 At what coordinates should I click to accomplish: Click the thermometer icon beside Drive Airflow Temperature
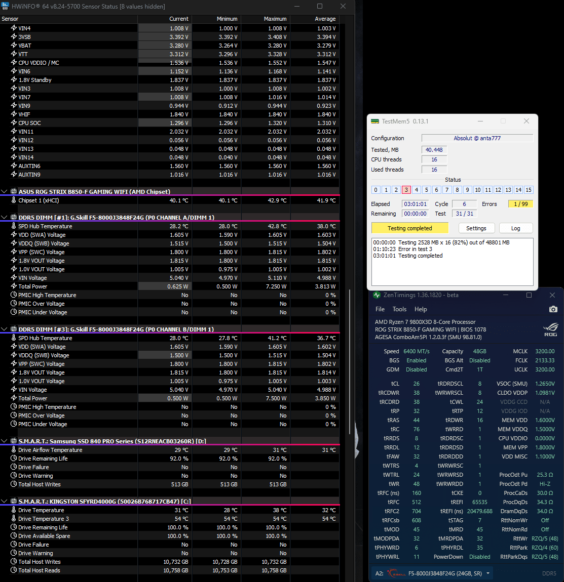14,449
